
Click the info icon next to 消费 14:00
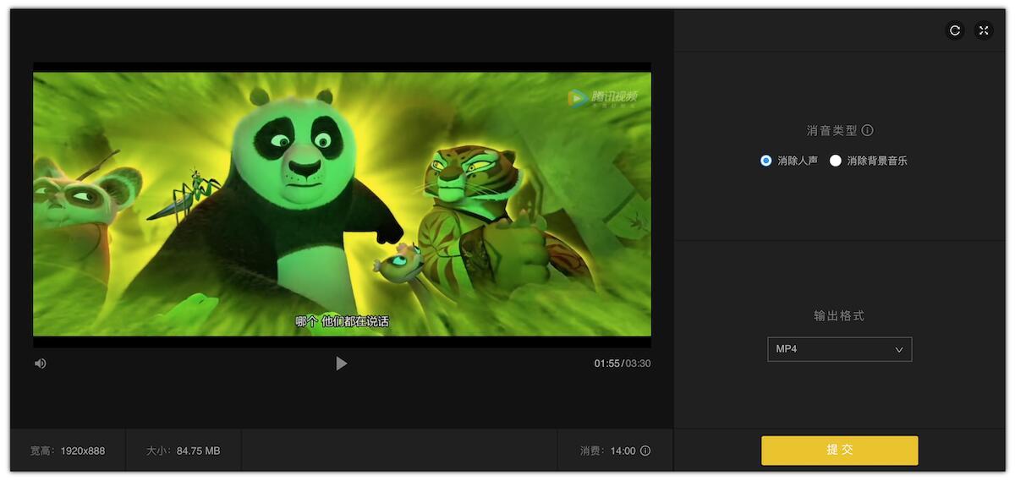tap(645, 451)
